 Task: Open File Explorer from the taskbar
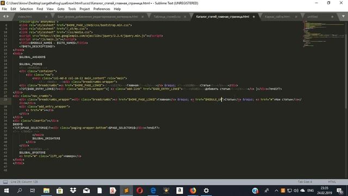46,191
